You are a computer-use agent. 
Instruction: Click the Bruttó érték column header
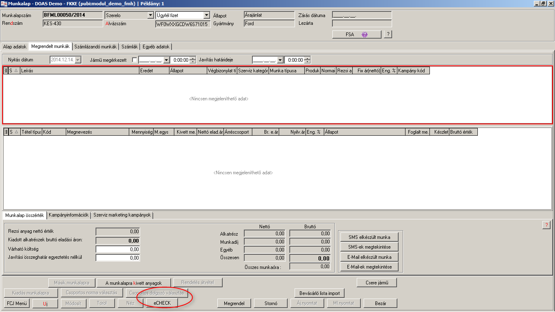pyautogui.click(x=463, y=132)
